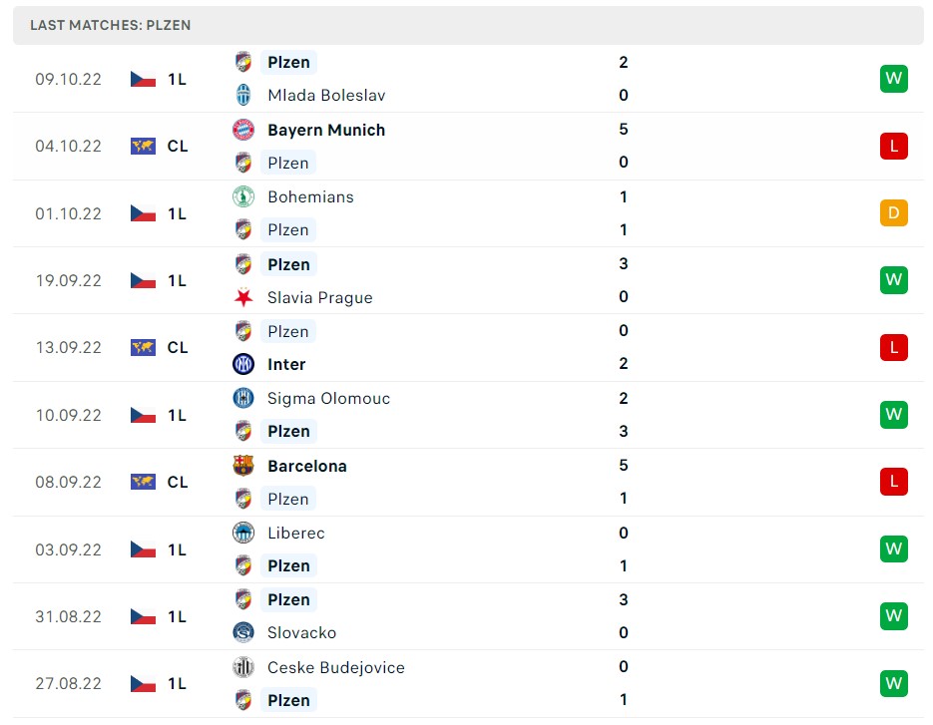Click the L badge for Bayern Munich match
This screenshot has width=933, height=725.
point(894,146)
